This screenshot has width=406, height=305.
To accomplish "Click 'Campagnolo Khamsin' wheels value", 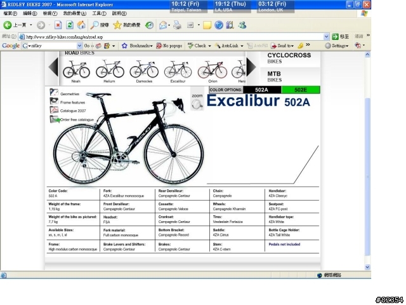I will (229, 209).
